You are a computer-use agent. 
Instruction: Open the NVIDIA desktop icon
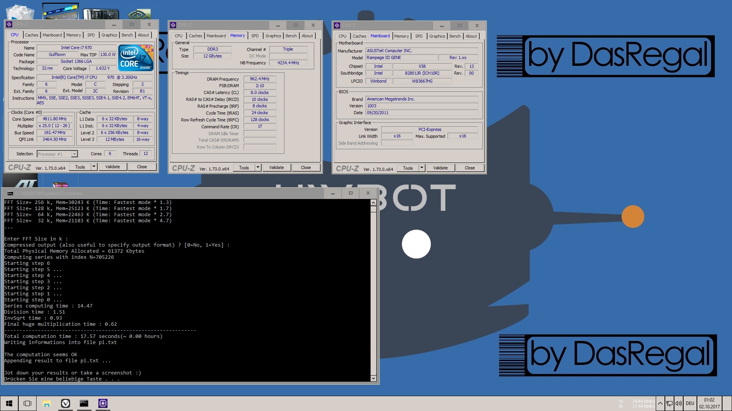pyautogui.click(x=140, y=14)
